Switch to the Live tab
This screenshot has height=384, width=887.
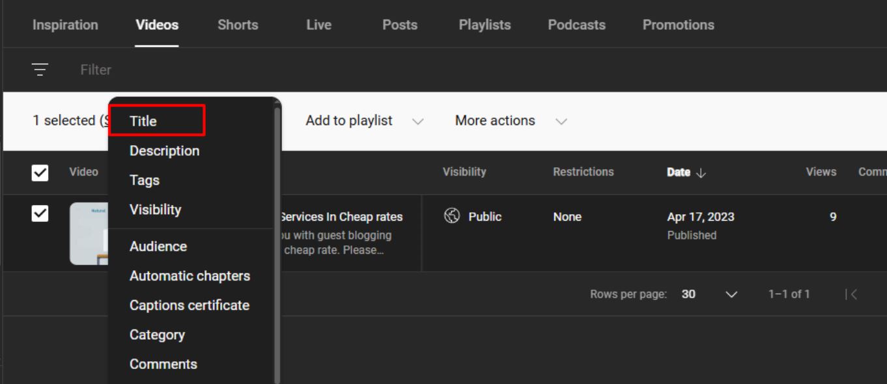tap(318, 25)
